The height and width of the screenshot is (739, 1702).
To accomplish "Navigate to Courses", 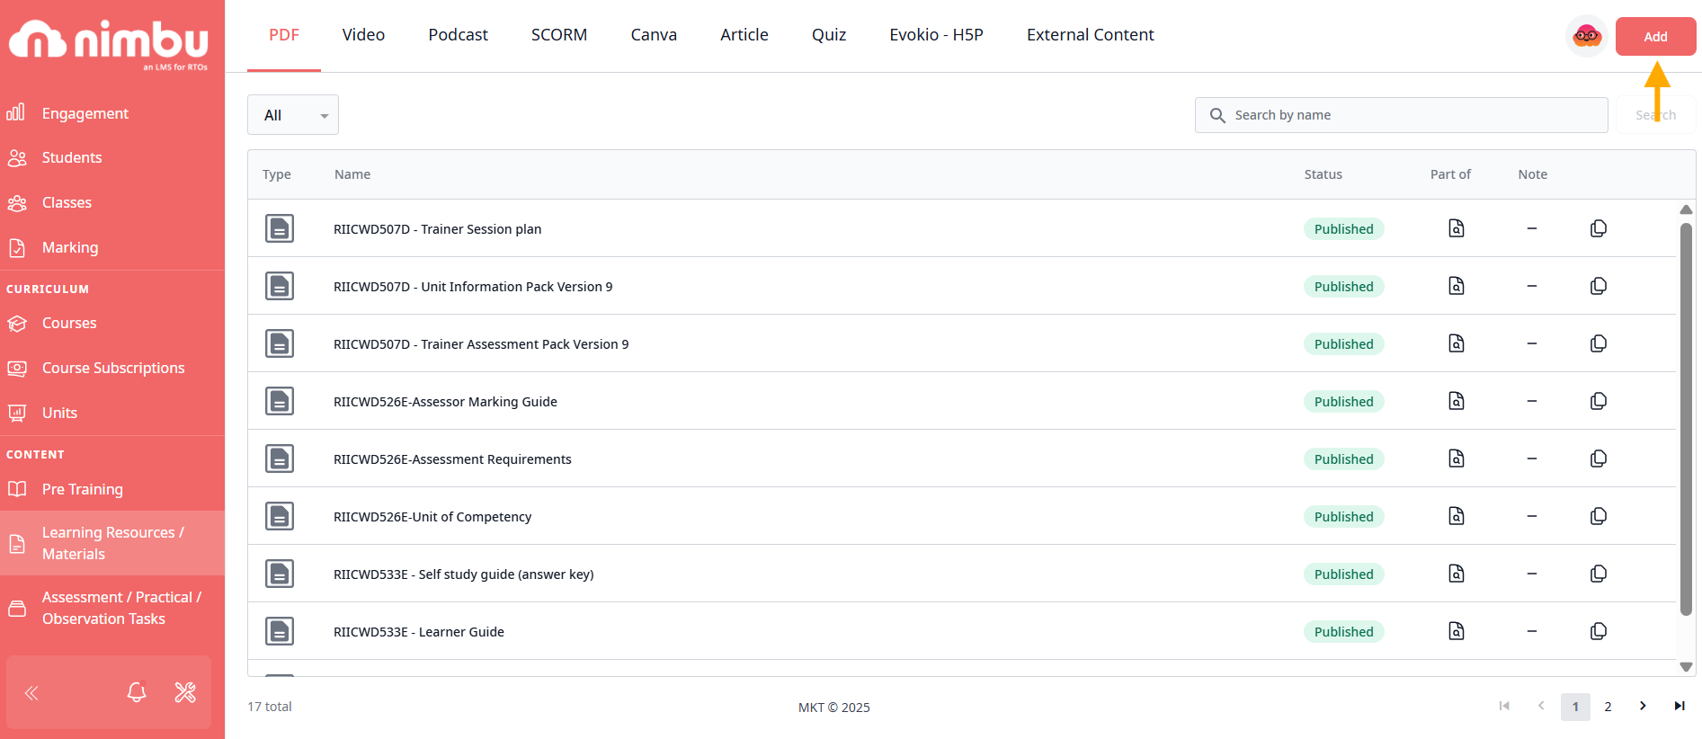I will coord(112,324).
